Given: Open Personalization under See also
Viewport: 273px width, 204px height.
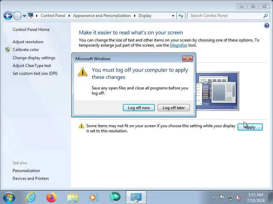Looking at the screenshot, I should pyautogui.click(x=26, y=171).
